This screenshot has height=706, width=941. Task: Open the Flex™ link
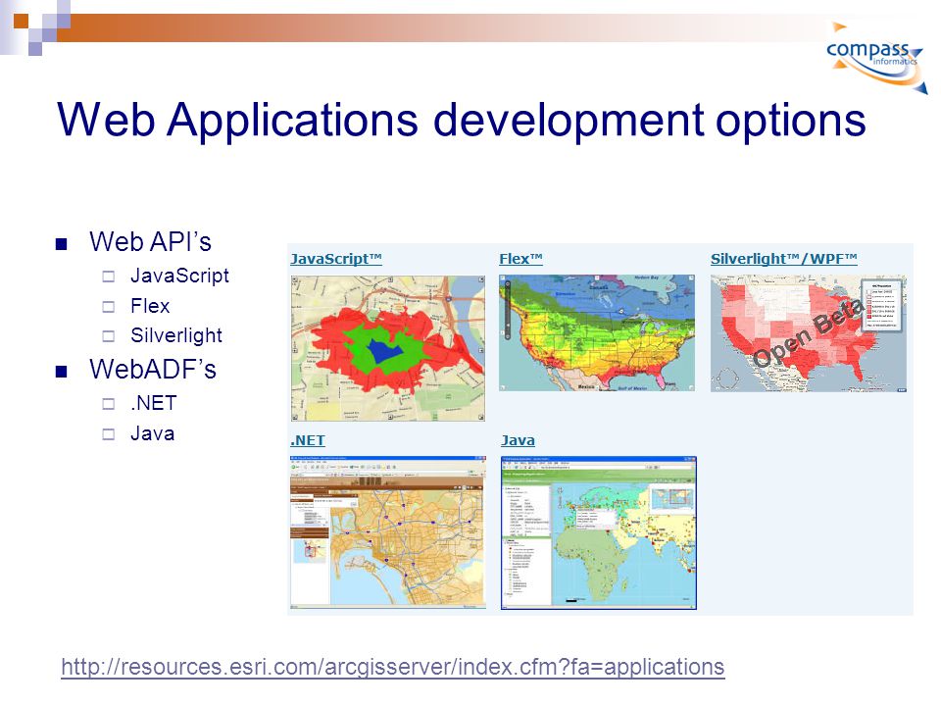520,259
